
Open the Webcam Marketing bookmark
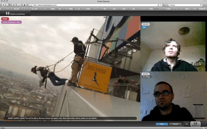[x=97, y=9]
